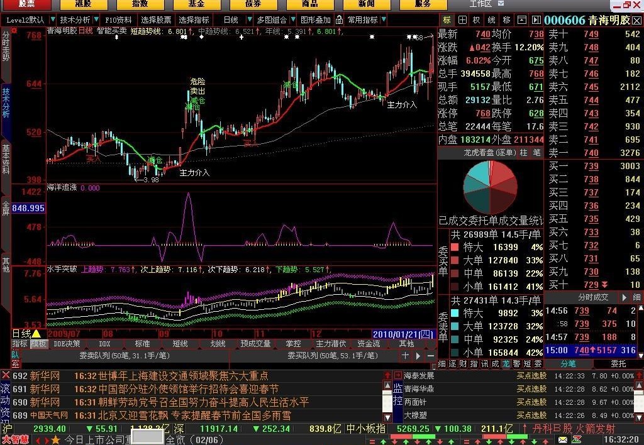Expand the 技术分析 dropdown arrow
This screenshot has height=445, width=644.
point(96,19)
